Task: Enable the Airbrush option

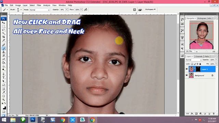Action: click(86, 10)
